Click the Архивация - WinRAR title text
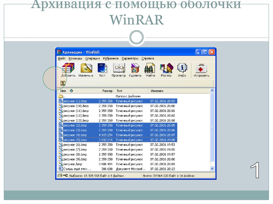The height and width of the screenshot is (204, 273). (81, 52)
